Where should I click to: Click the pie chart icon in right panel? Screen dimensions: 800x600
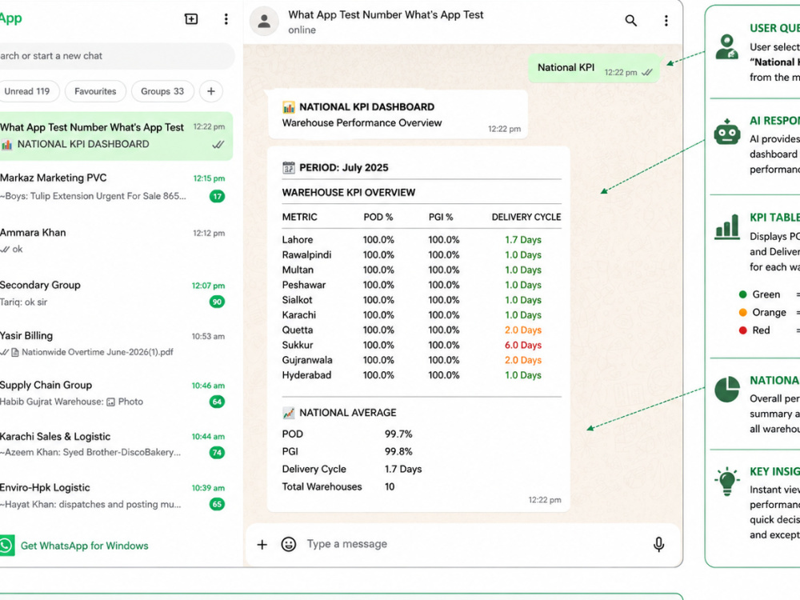[727, 390]
